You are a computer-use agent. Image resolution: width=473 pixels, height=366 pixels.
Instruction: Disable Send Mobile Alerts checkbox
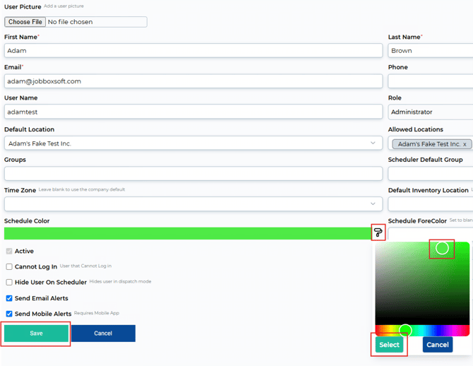9,314
